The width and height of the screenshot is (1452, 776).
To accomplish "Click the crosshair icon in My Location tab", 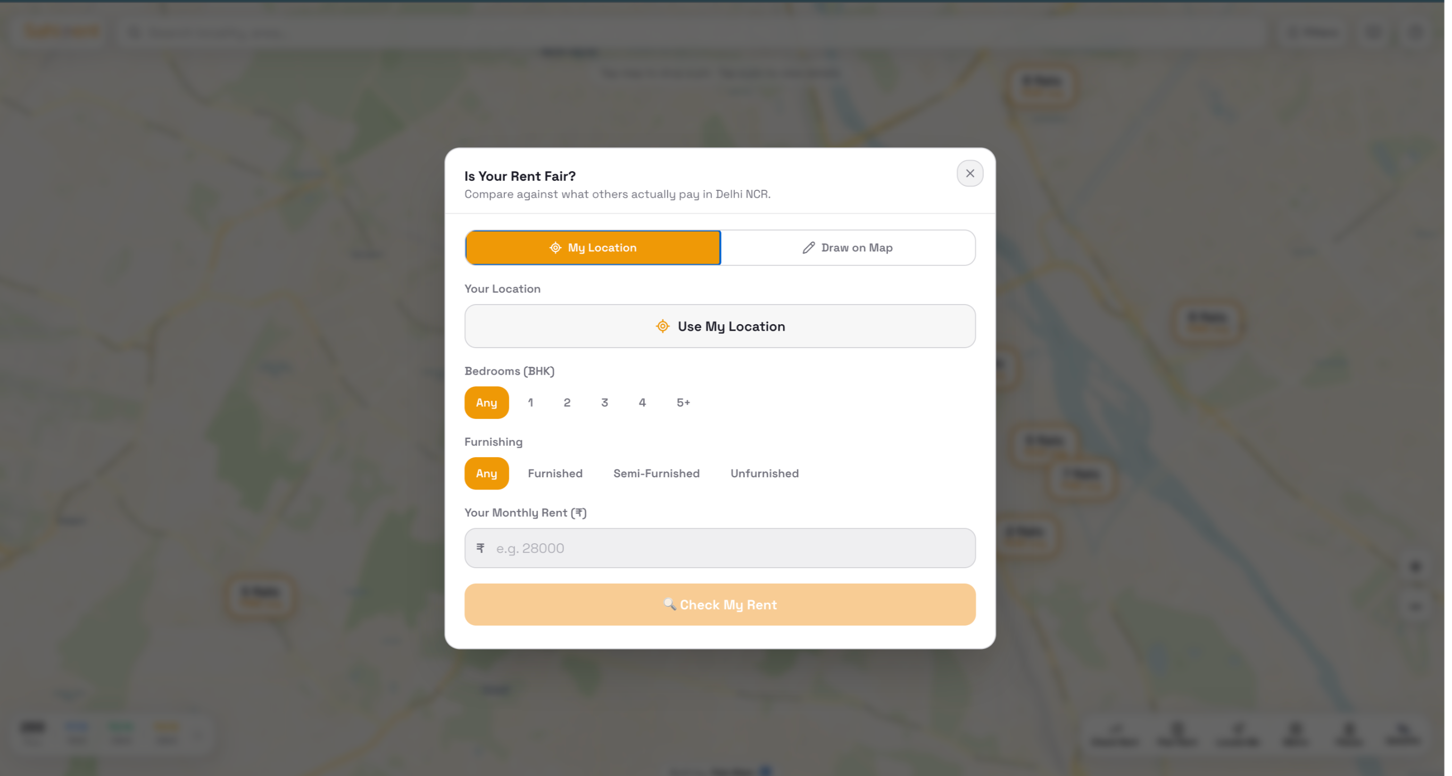I will [555, 248].
